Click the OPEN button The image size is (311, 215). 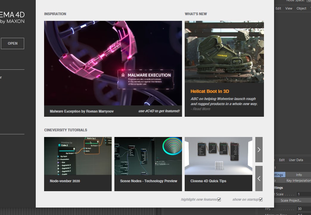click(13, 43)
